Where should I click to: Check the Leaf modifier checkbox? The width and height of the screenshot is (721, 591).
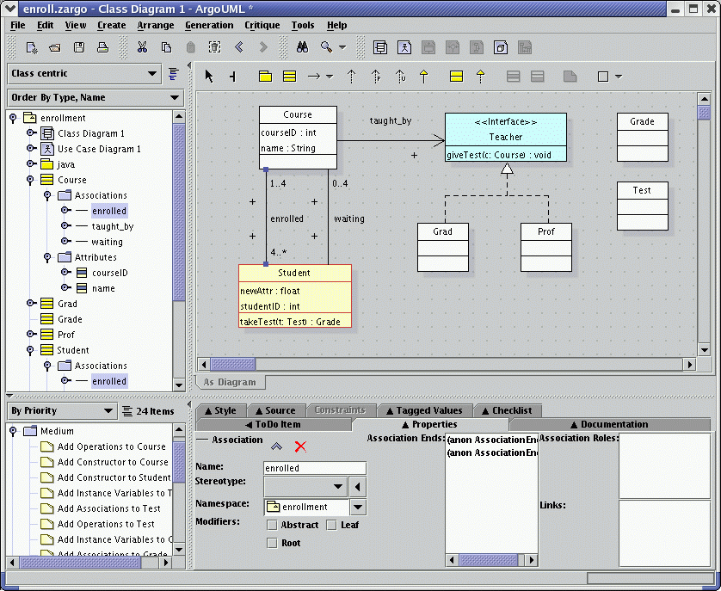point(330,525)
